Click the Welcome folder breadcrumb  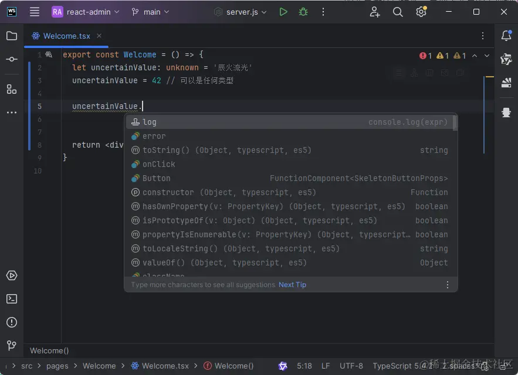(99, 366)
